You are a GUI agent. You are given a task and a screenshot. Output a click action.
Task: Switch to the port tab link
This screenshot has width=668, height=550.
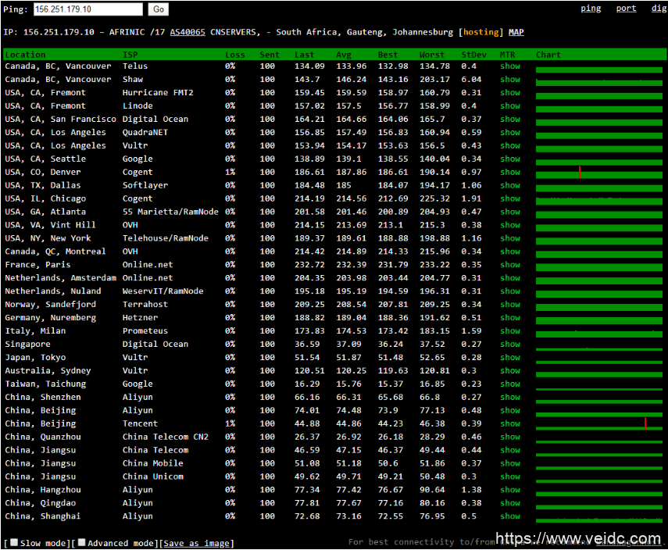coord(626,9)
